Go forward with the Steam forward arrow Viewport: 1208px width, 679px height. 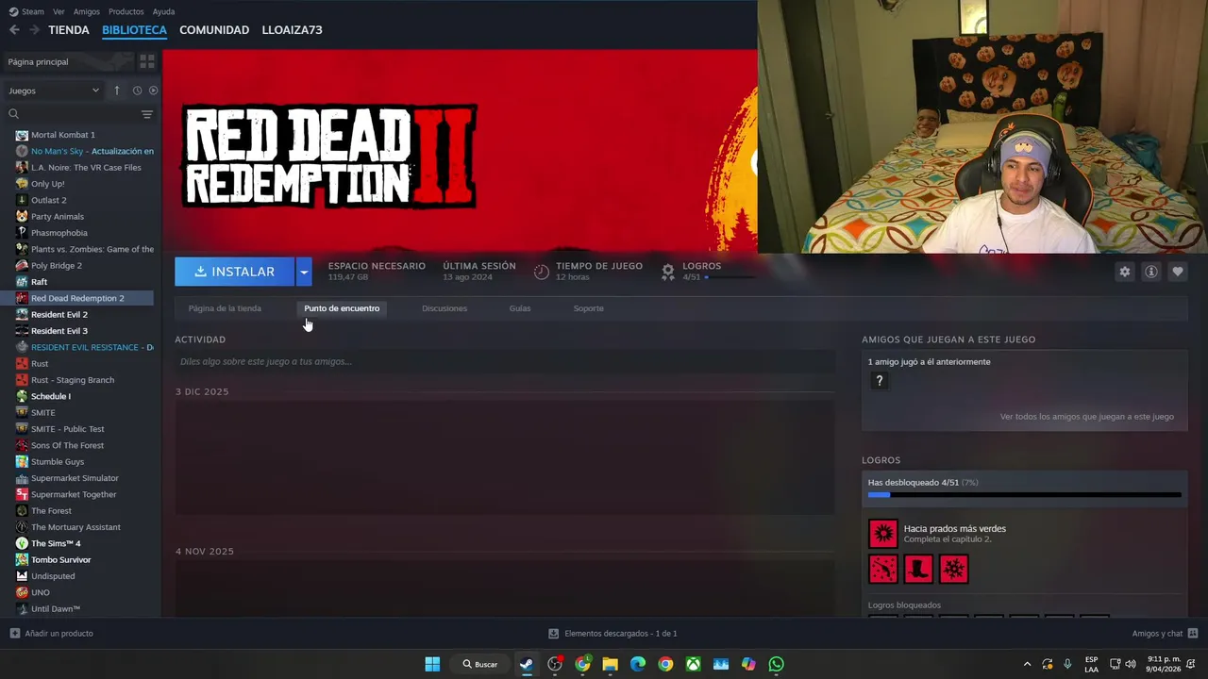coord(34,30)
